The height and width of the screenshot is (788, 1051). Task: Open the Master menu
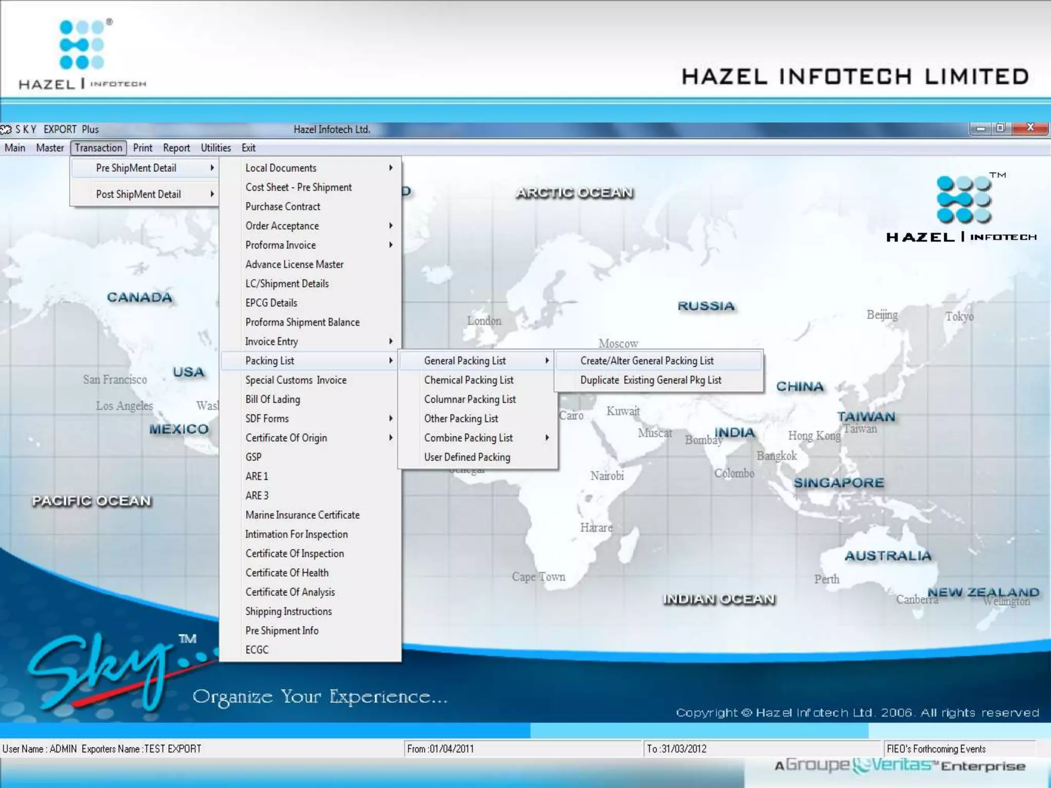pos(50,148)
